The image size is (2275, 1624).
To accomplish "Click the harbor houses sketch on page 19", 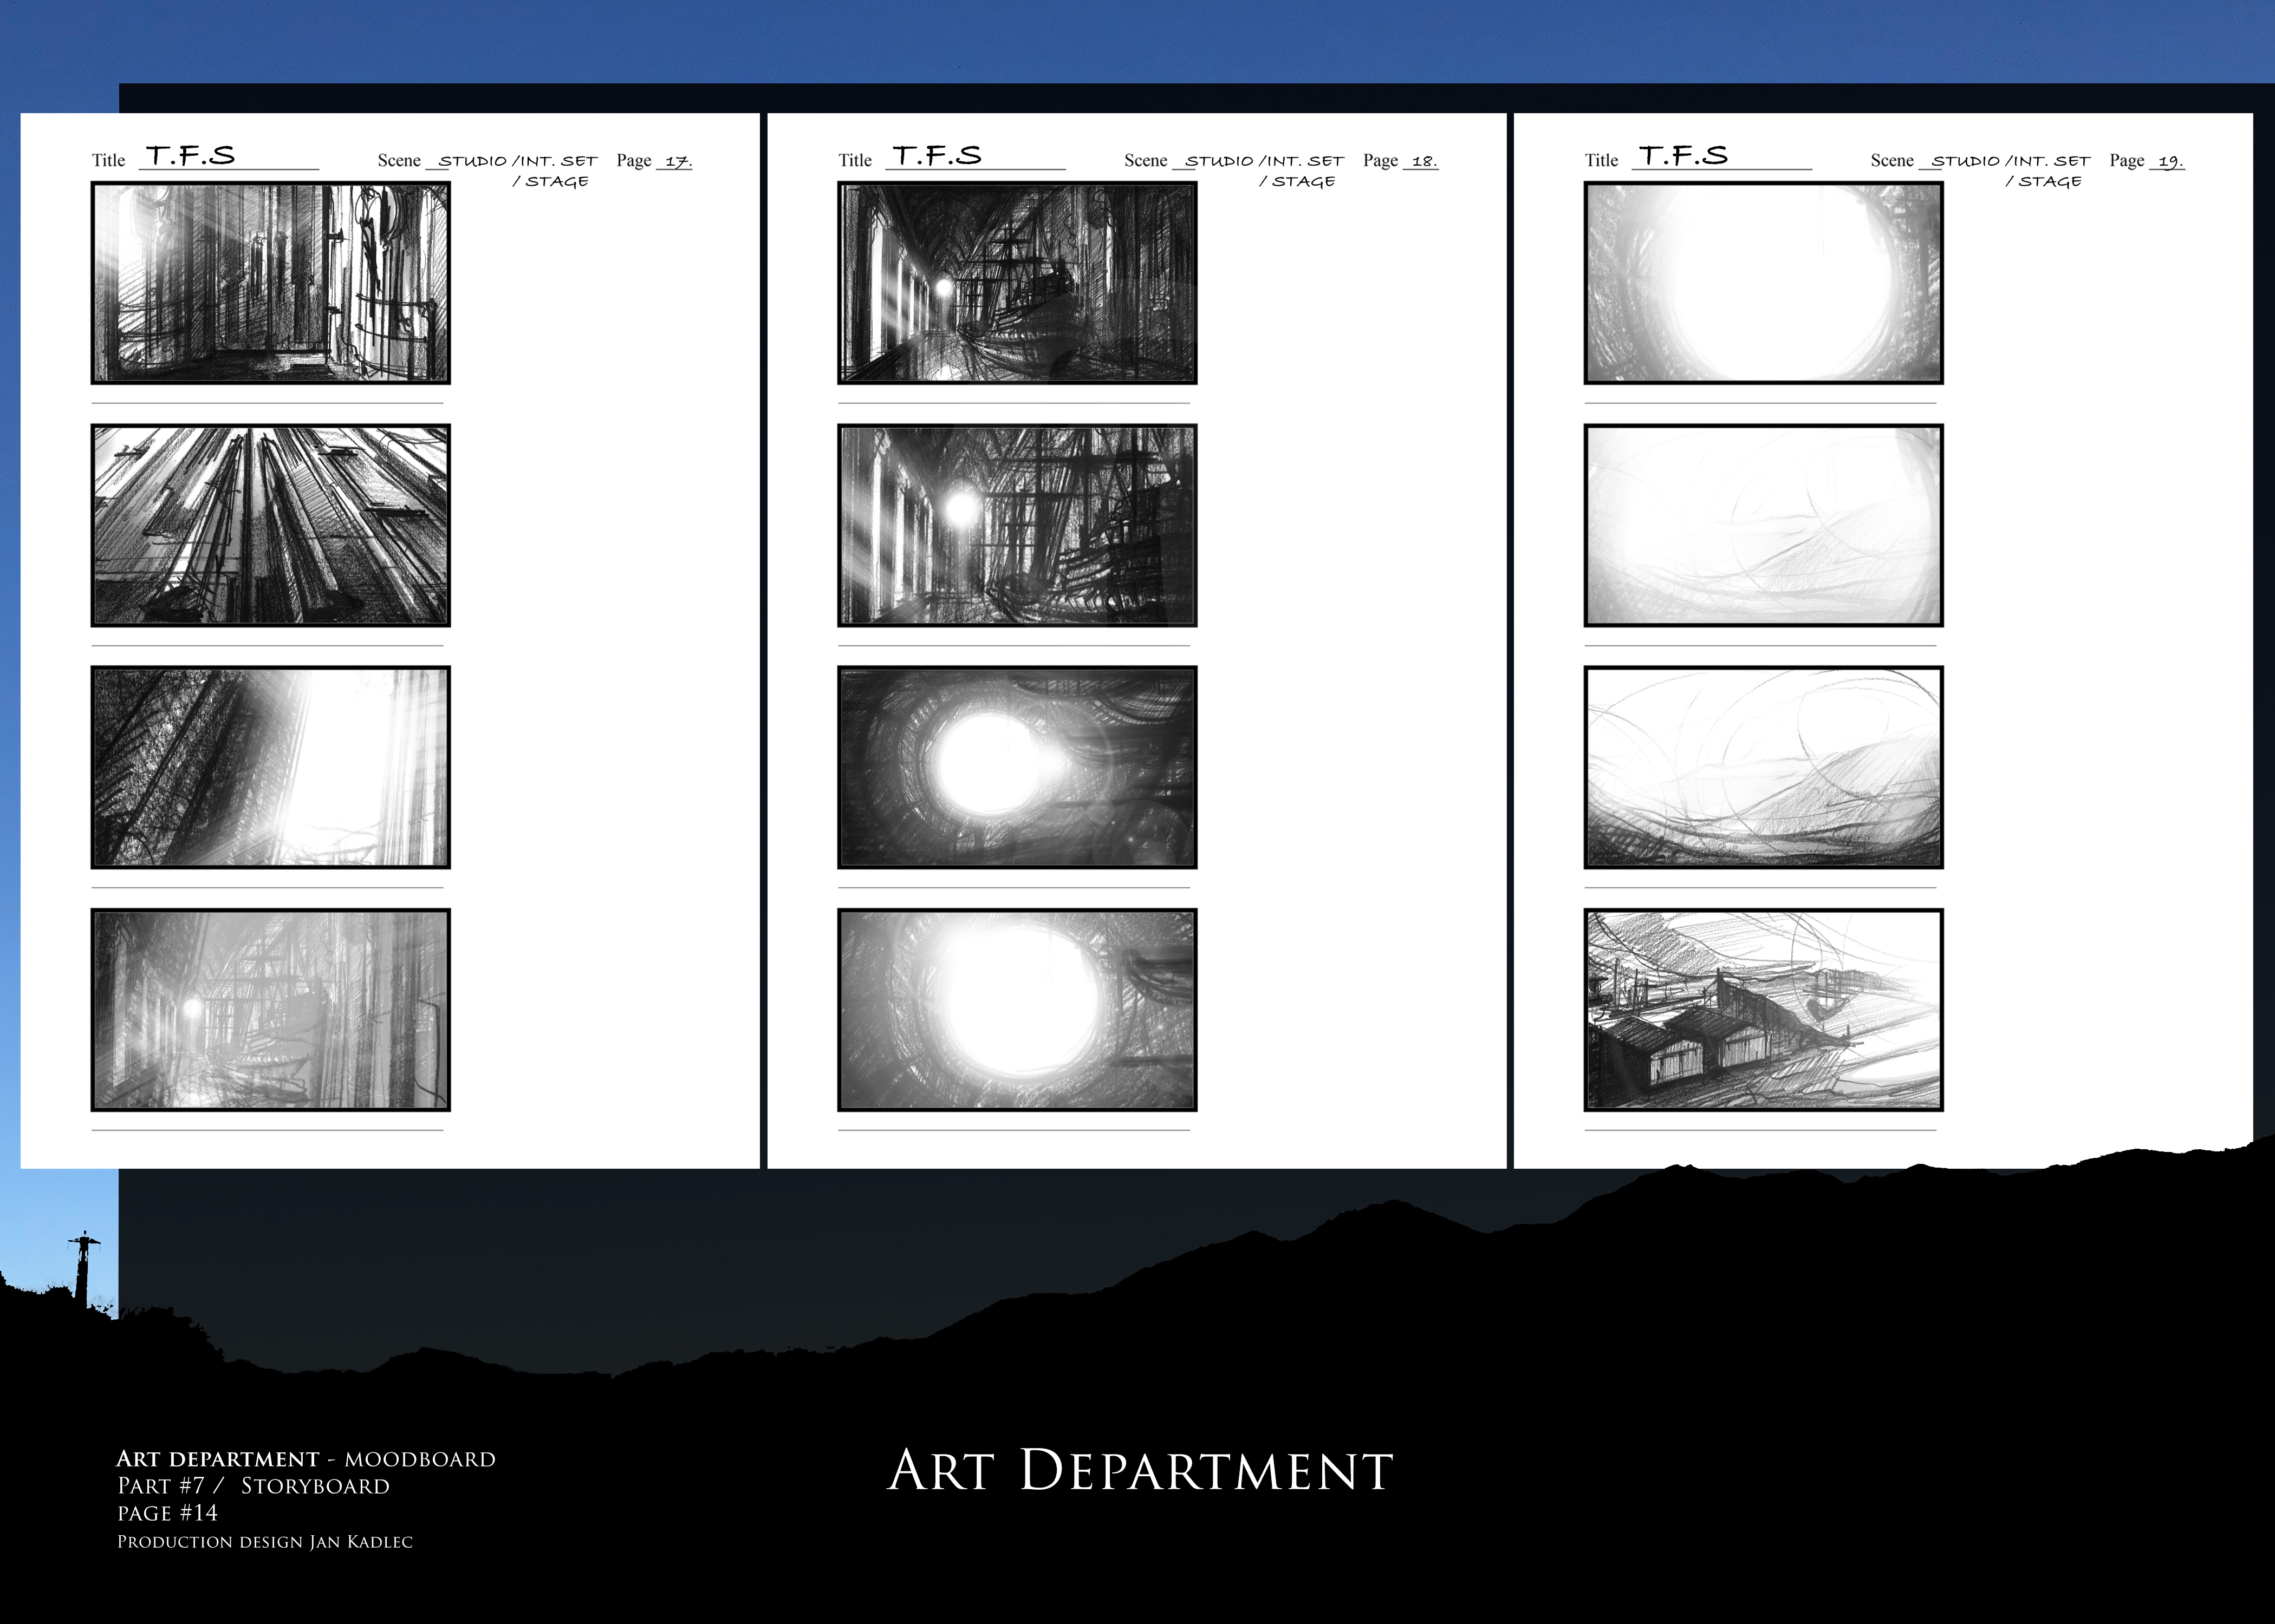I will coord(1763,1009).
